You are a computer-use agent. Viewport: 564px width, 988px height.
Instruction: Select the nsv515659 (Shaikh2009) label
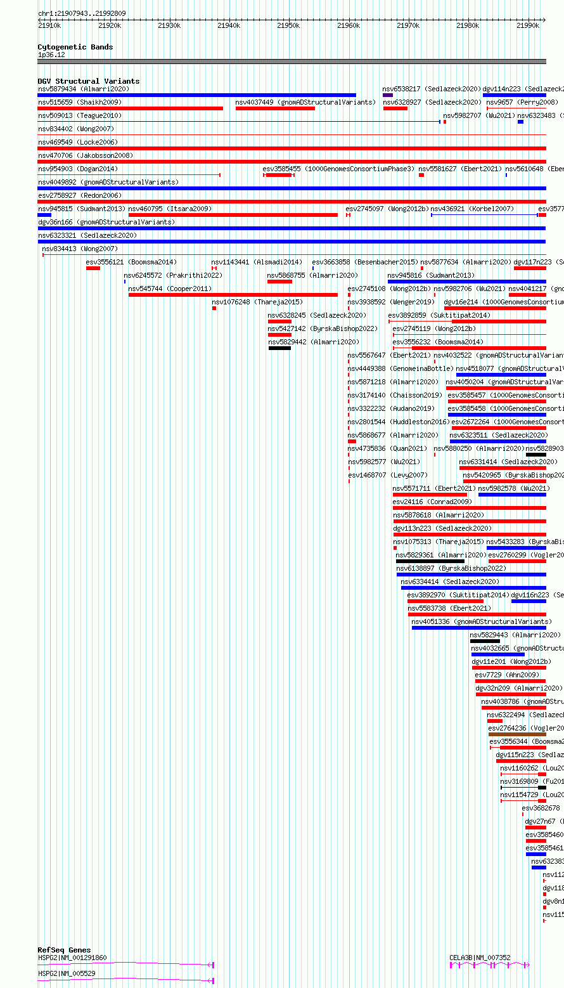coord(79,102)
